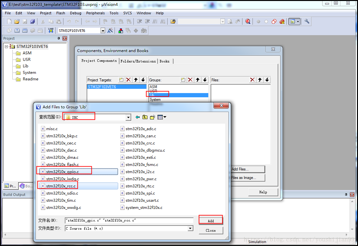Image resolution: width=358 pixels, height=246 pixels.
Task: Open Configuration wrench icon
Action: (x=307, y=21)
